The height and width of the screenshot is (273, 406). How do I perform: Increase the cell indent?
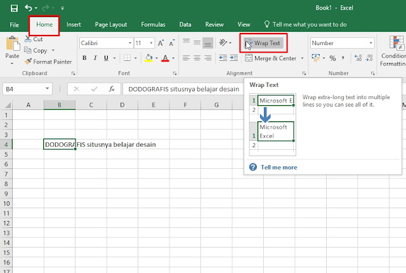[x=234, y=58]
